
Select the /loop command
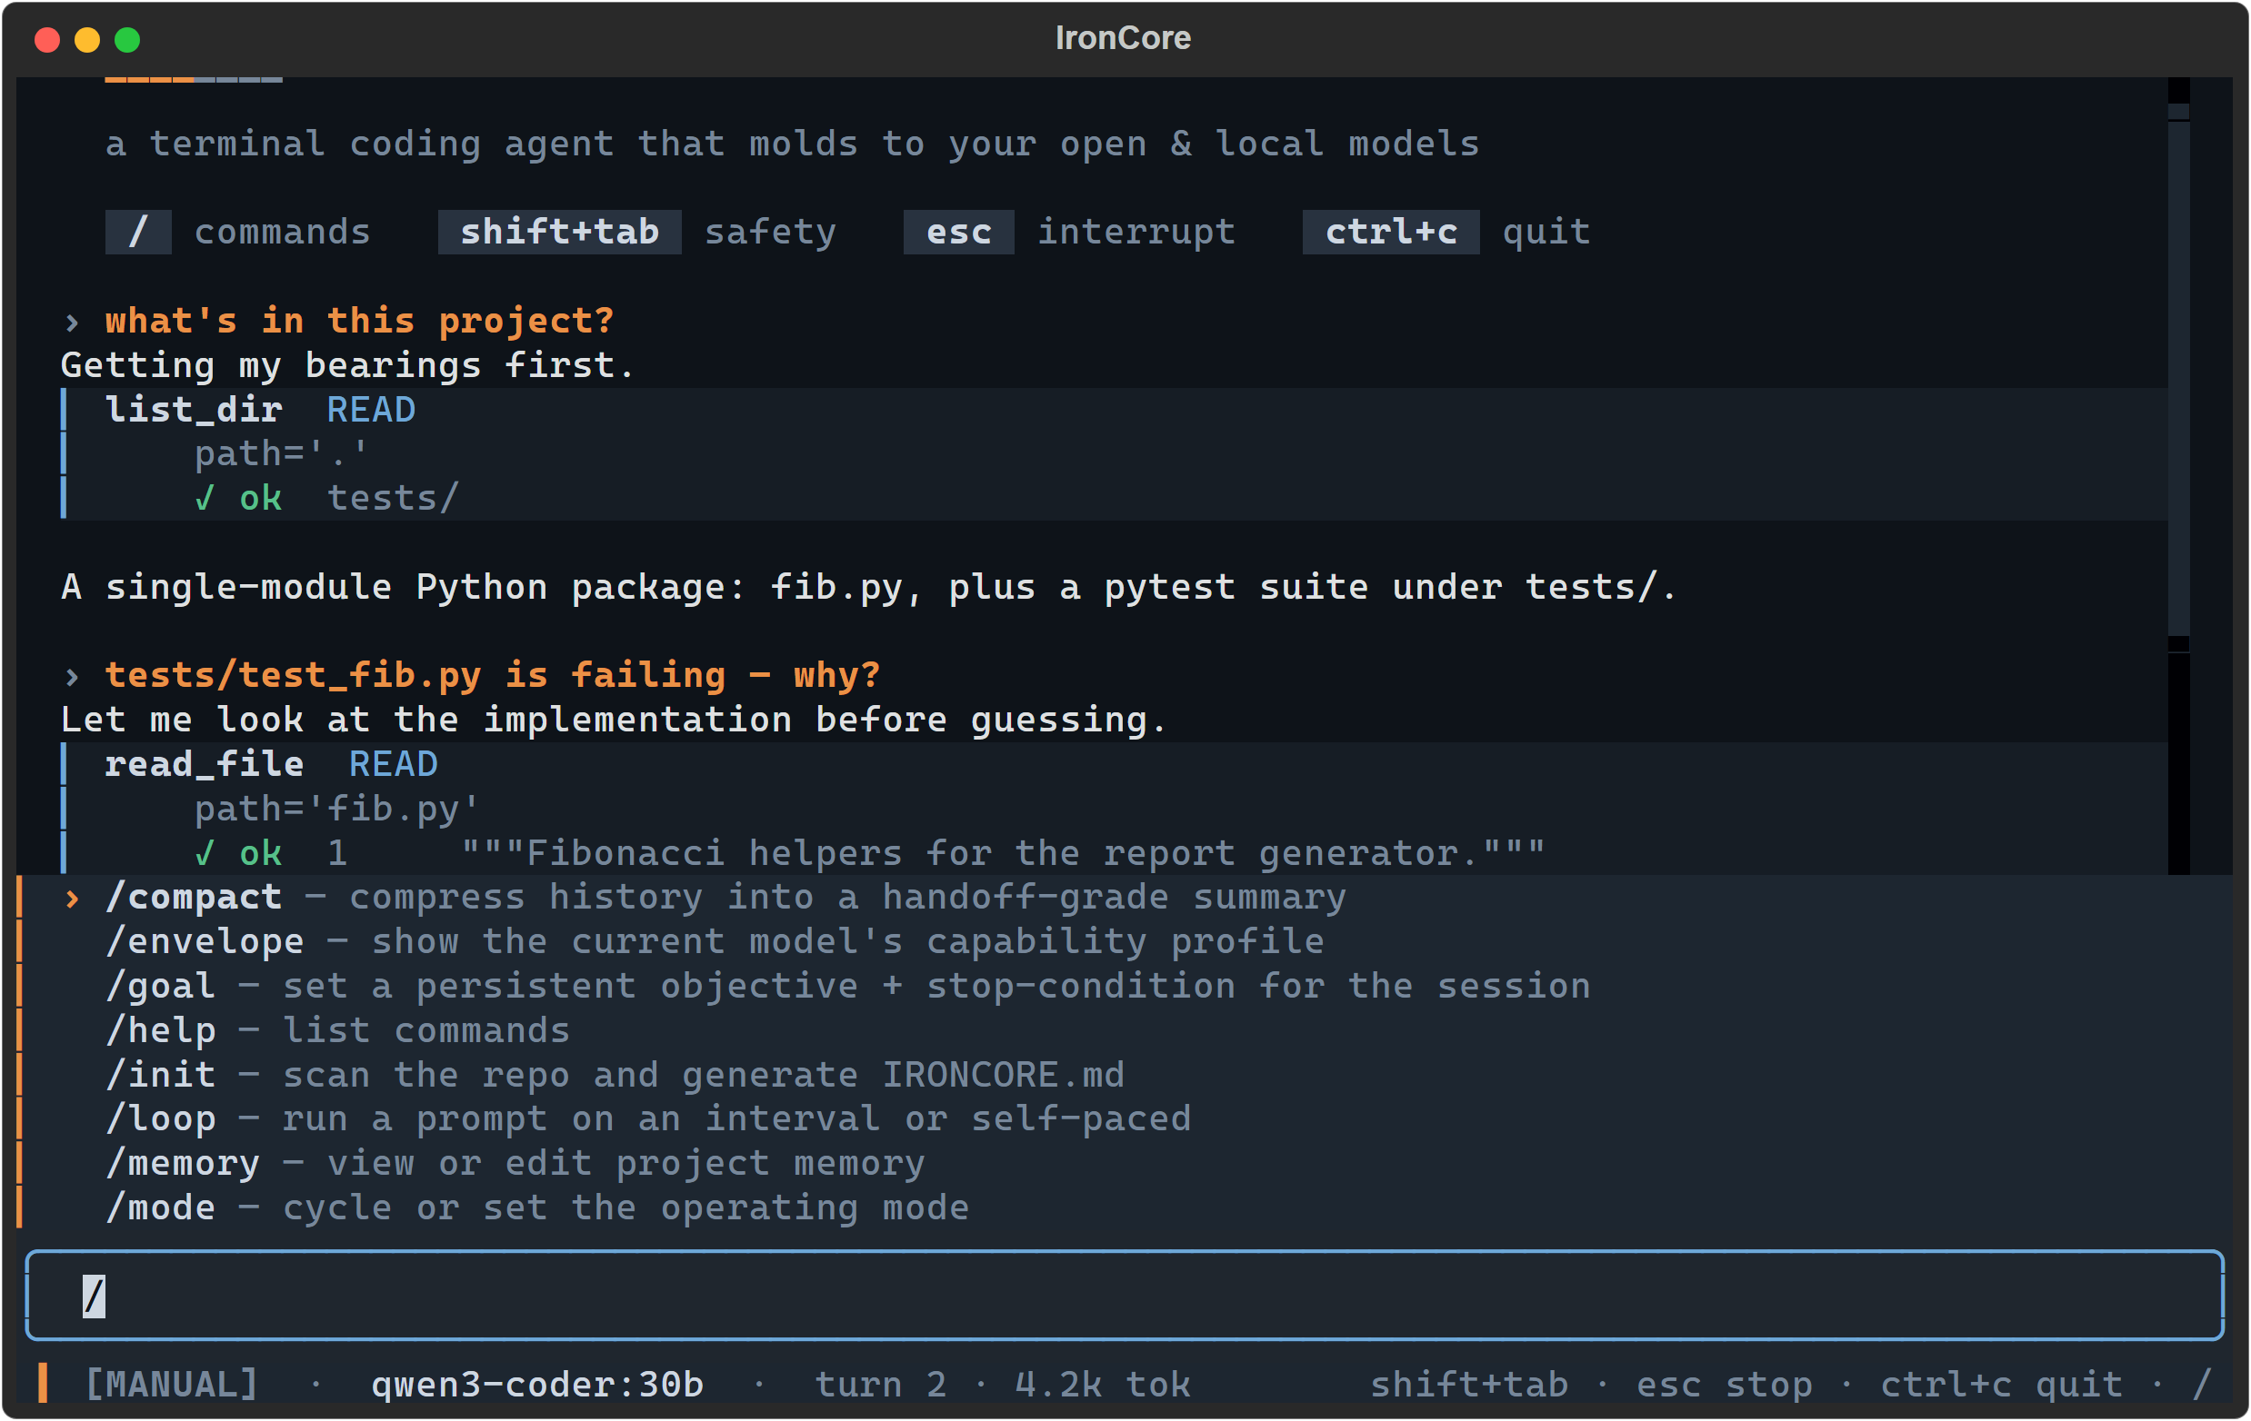(x=1125, y=1119)
